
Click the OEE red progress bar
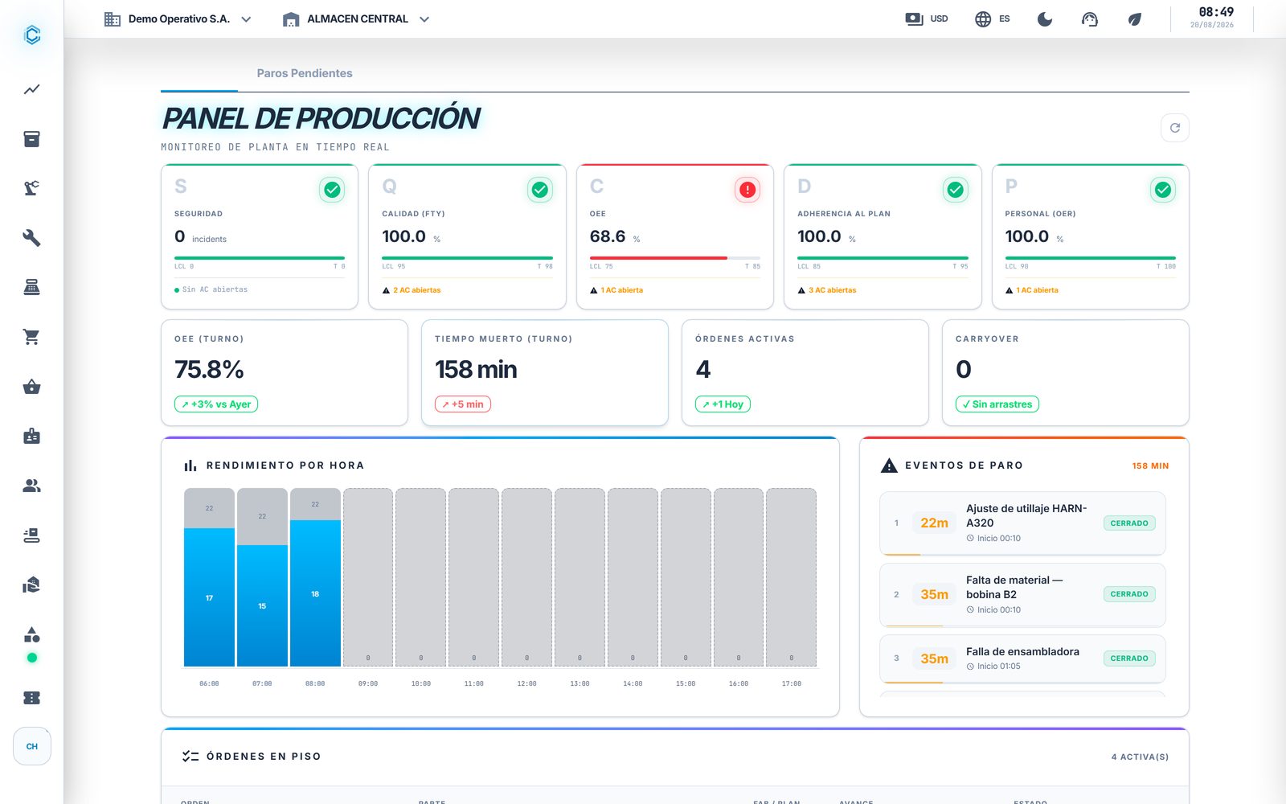click(658, 258)
